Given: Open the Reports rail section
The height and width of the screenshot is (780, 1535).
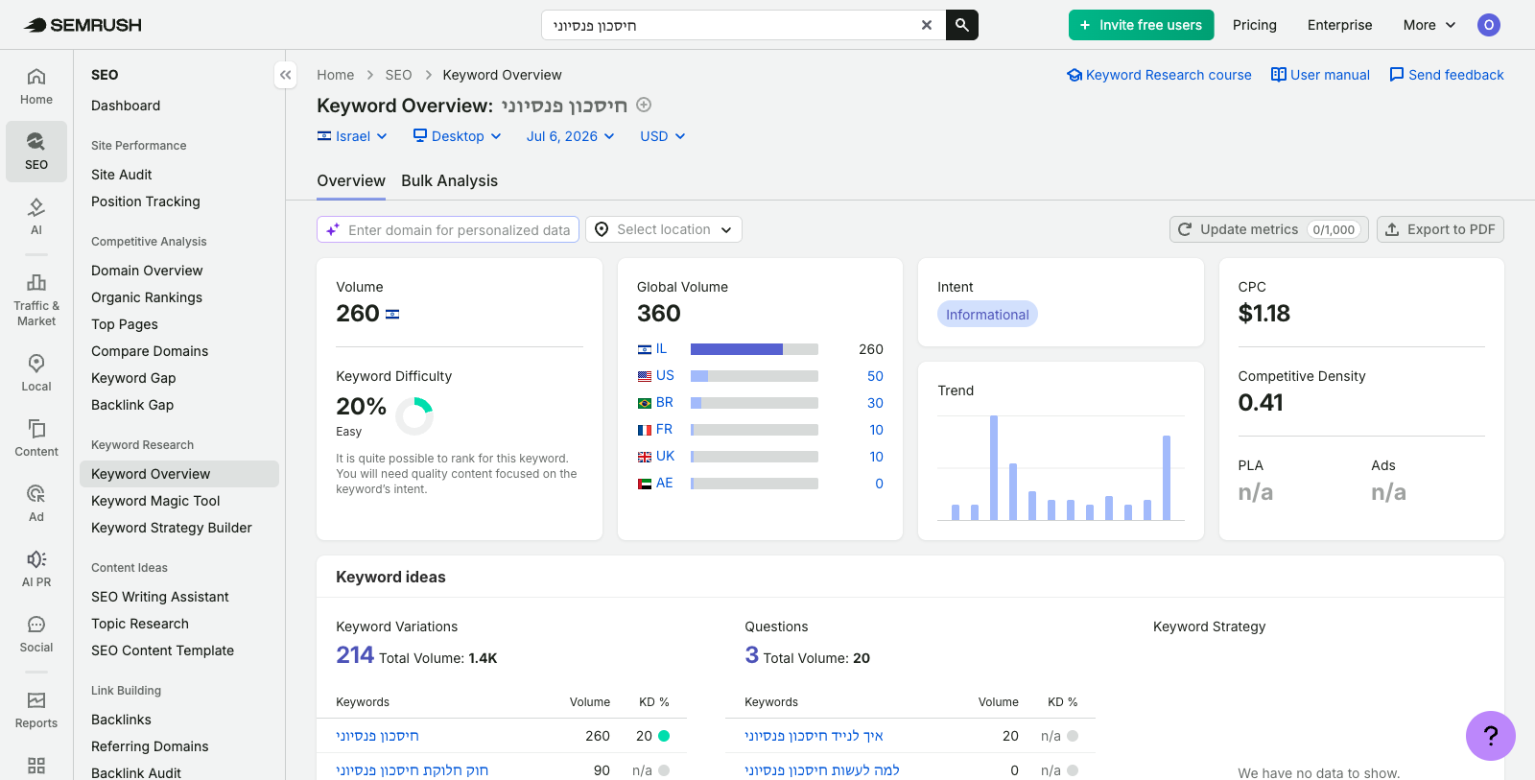Looking at the screenshot, I should [36, 710].
